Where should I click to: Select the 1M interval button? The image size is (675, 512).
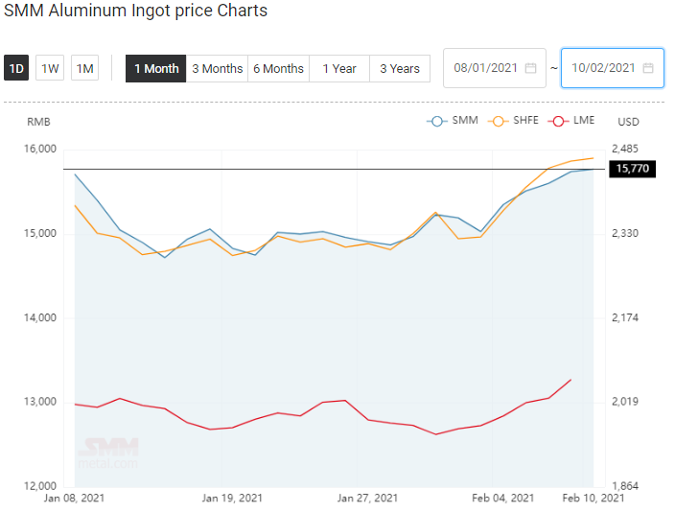pos(84,68)
